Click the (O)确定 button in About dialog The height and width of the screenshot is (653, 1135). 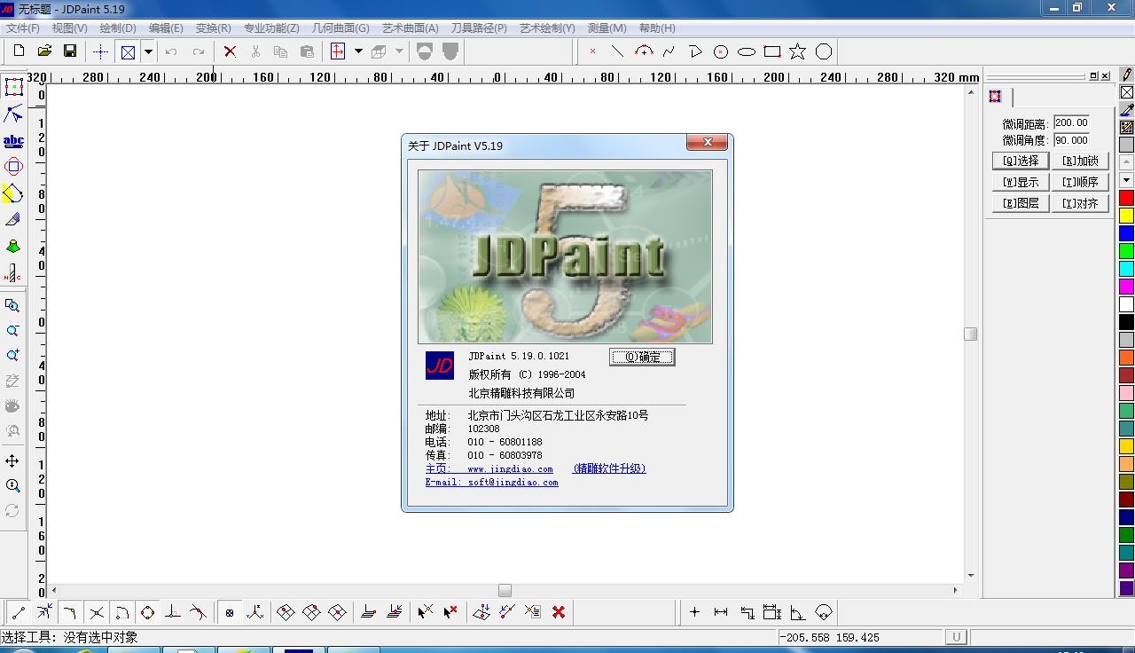(x=642, y=357)
